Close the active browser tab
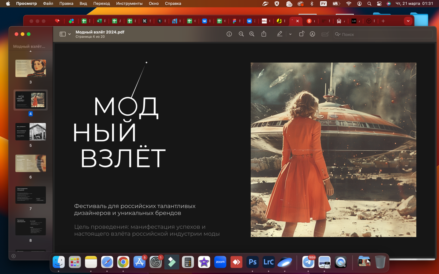This screenshot has width=439, height=274. click(298, 21)
